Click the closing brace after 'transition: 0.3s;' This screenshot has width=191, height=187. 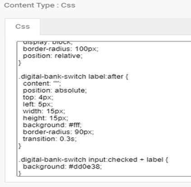click(20, 146)
